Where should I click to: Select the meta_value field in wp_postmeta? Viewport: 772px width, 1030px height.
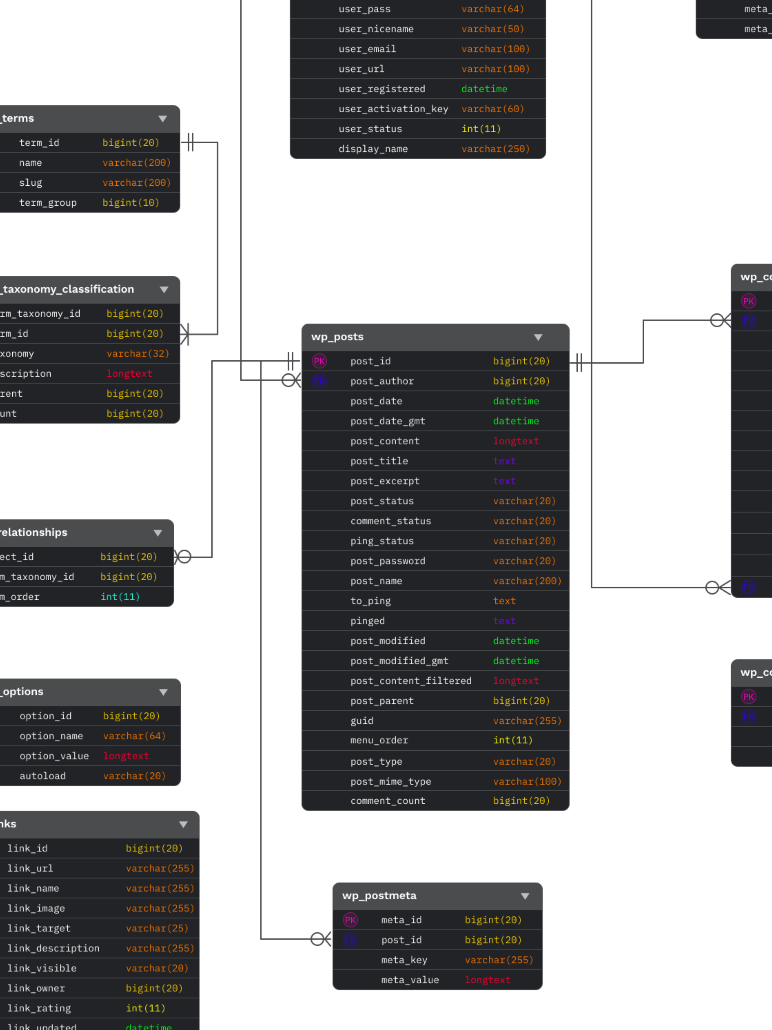point(437,980)
